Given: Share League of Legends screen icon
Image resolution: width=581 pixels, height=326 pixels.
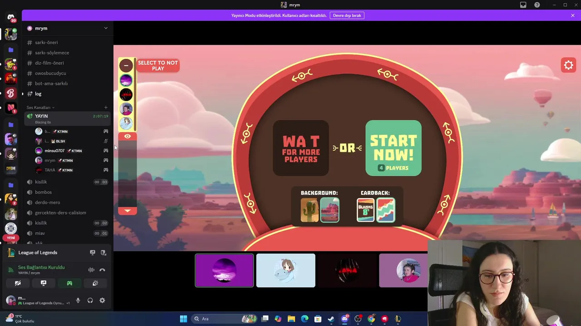Looking at the screenshot, I should tap(93, 253).
